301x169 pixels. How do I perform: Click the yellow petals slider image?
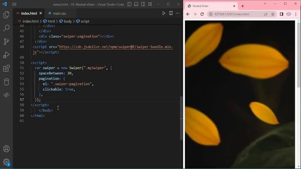tap(240, 94)
